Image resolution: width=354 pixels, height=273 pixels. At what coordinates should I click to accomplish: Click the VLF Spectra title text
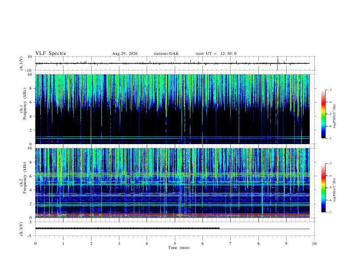coord(51,54)
